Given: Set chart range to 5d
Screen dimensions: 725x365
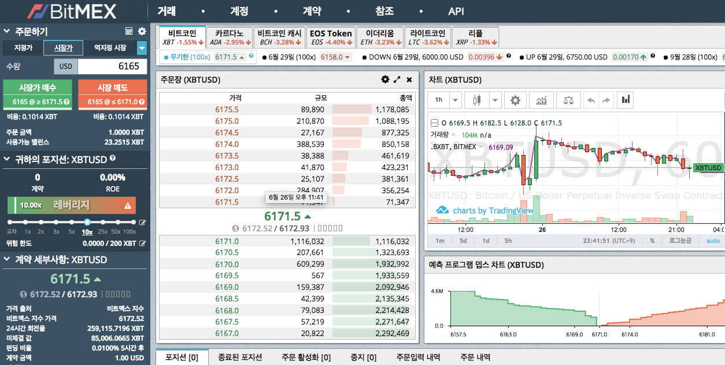Looking at the screenshot, I should [463, 241].
